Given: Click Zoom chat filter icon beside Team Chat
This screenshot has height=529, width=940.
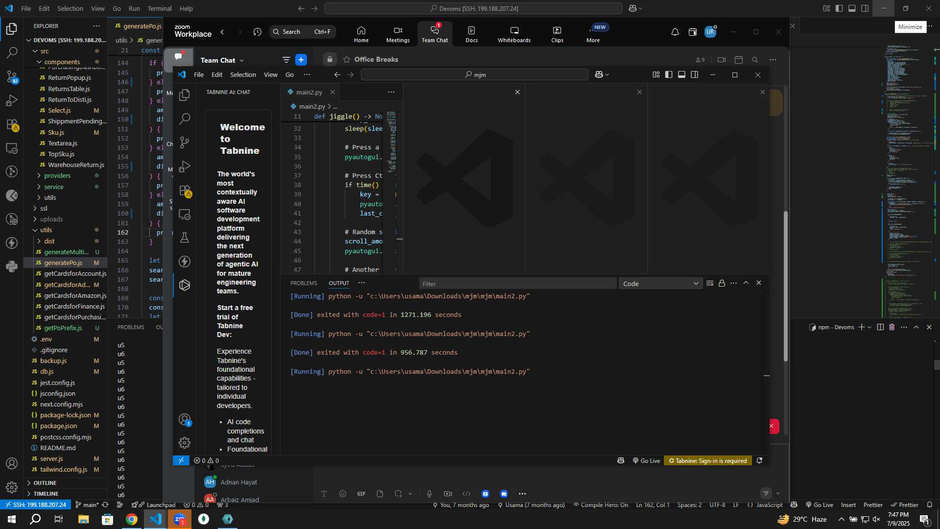Looking at the screenshot, I should coord(286,60).
